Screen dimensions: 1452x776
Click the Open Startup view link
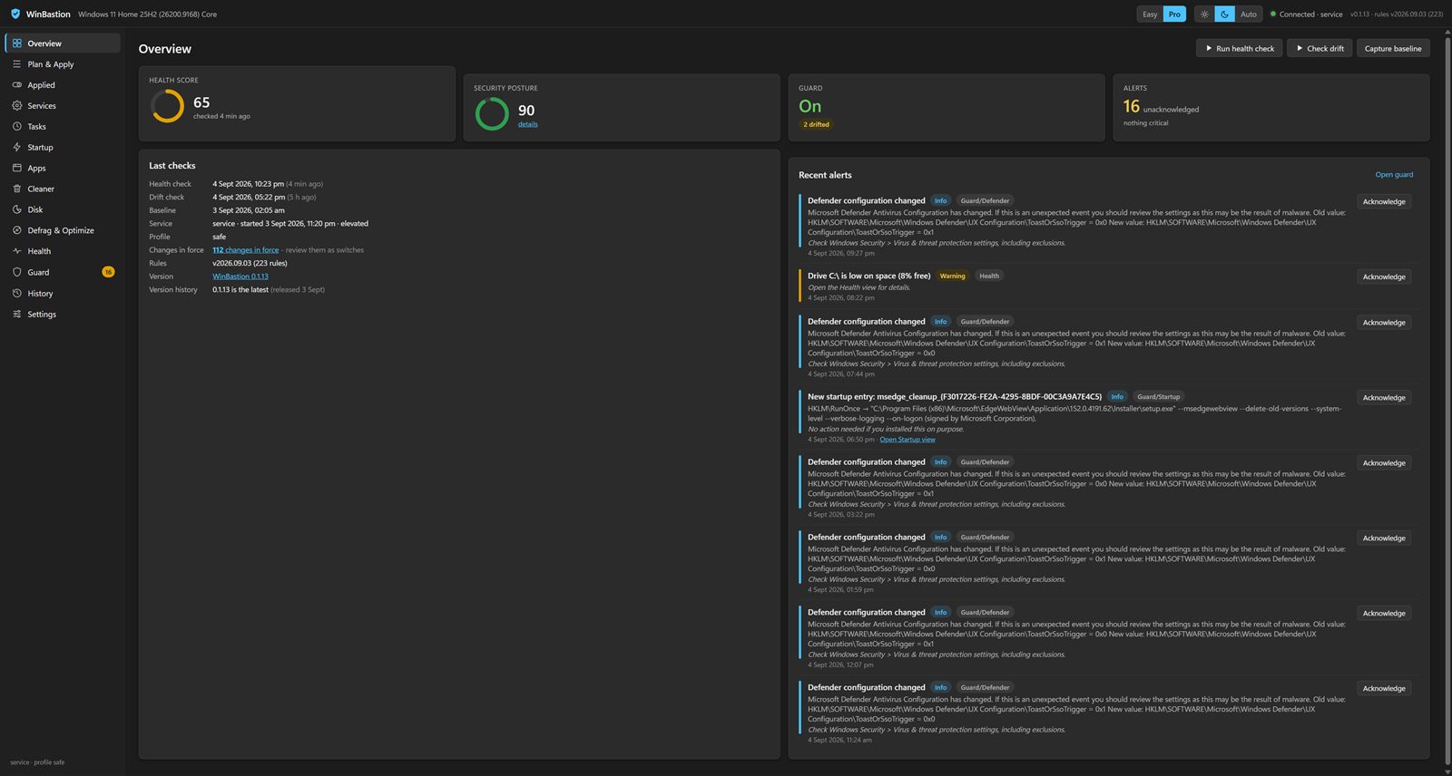coord(907,440)
